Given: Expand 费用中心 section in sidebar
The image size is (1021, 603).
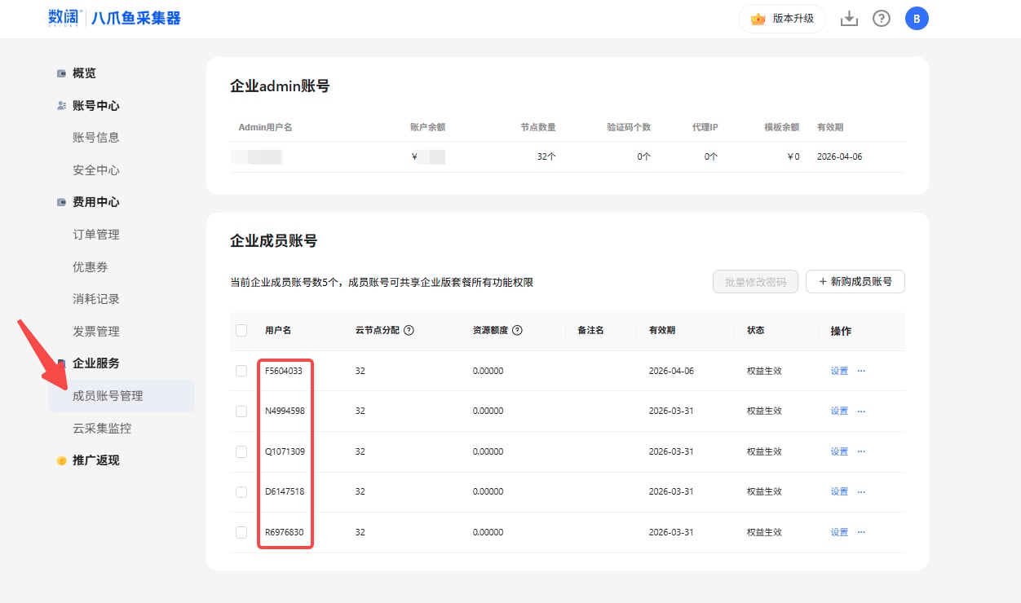Looking at the screenshot, I should (x=96, y=202).
